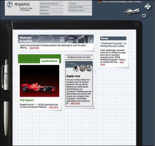155x146 pixels.
Task: Click read more under Full Speed
Action: pyautogui.click(x=53, y=107)
